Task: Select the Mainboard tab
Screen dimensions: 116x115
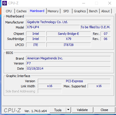Action: tap(37, 11)
